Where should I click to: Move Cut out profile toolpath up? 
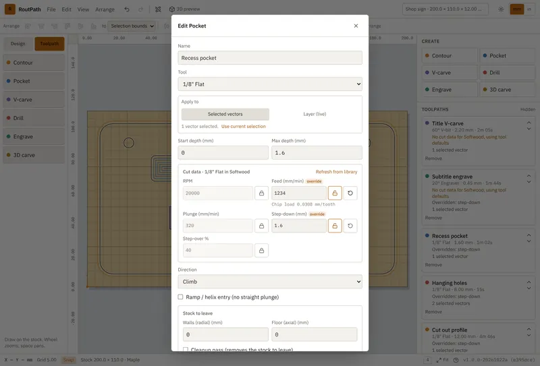coord(529,329)
